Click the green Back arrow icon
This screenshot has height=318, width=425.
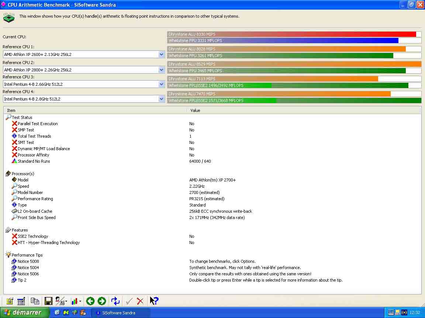(x=90, y=301)
